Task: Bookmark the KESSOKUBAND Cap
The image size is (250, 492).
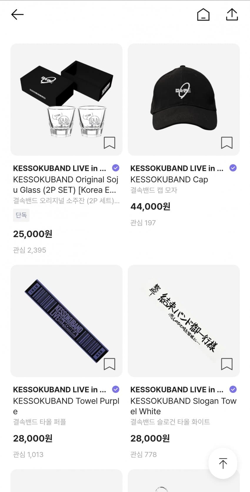Action: [x=227, y=143]
